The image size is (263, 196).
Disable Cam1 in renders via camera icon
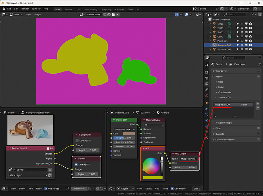click(x=250, y=36)
